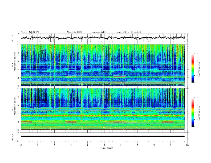Click the ch.1 voltage waveform trace

(x=103, y=38)
